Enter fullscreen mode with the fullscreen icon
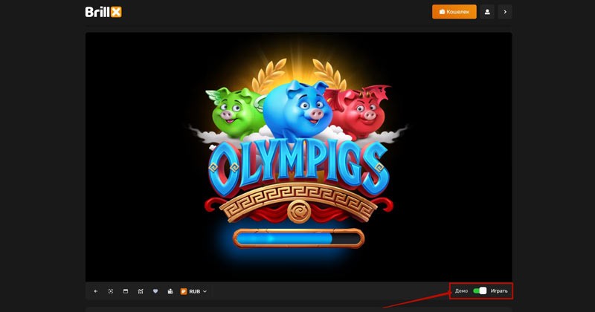The height and width of the screenshot is (312, 595). 111,291
